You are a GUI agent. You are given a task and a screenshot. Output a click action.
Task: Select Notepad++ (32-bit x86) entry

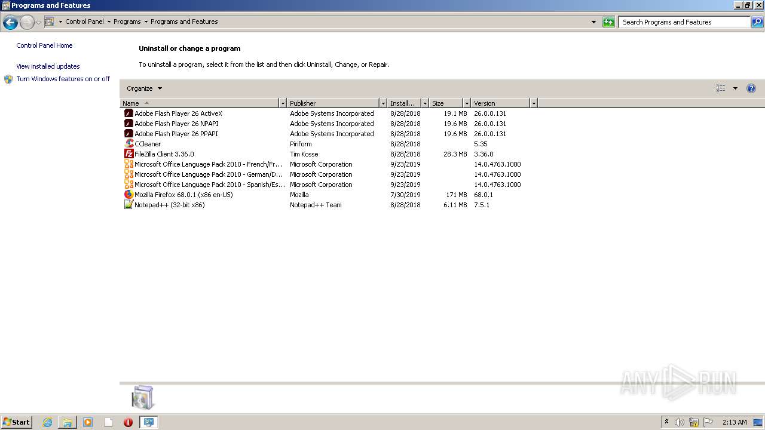tap(170, 205)
